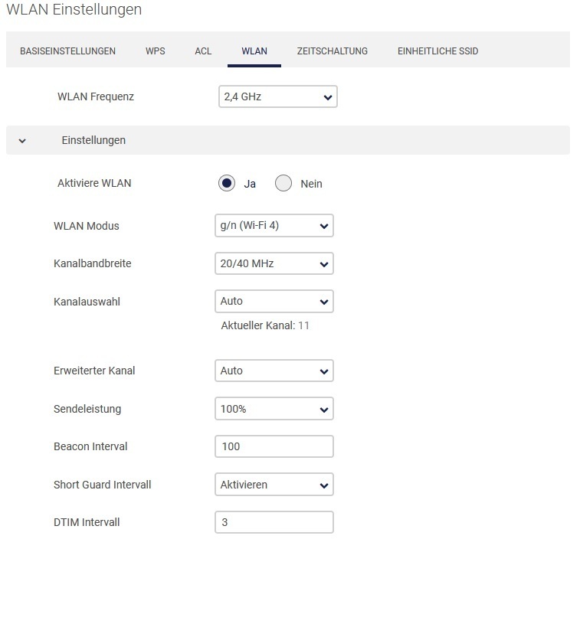Go to the Zeitschaltung tab
This screenshot has height=624, width=580.
[x=333, y=51]
